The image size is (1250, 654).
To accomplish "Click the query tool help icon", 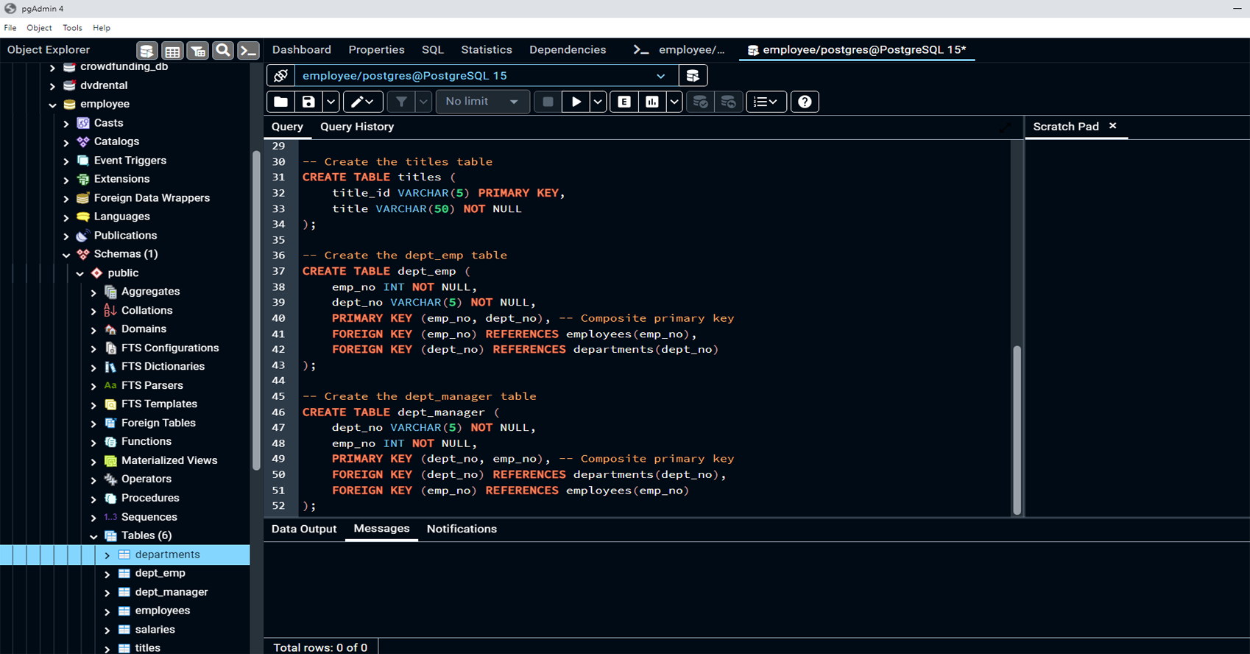I will coord(805,102).
